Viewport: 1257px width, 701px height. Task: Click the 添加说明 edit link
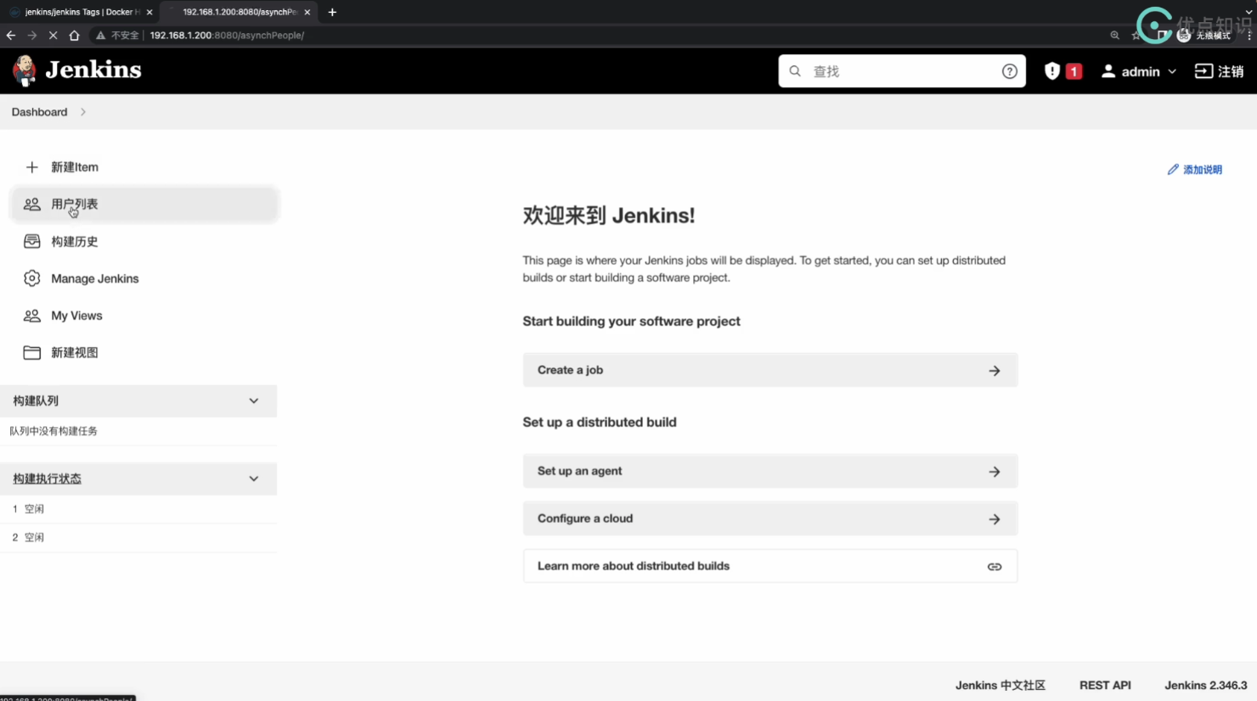coord(1195,170)
